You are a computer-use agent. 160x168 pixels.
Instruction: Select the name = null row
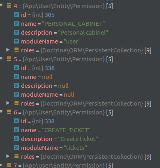point(80,77)
